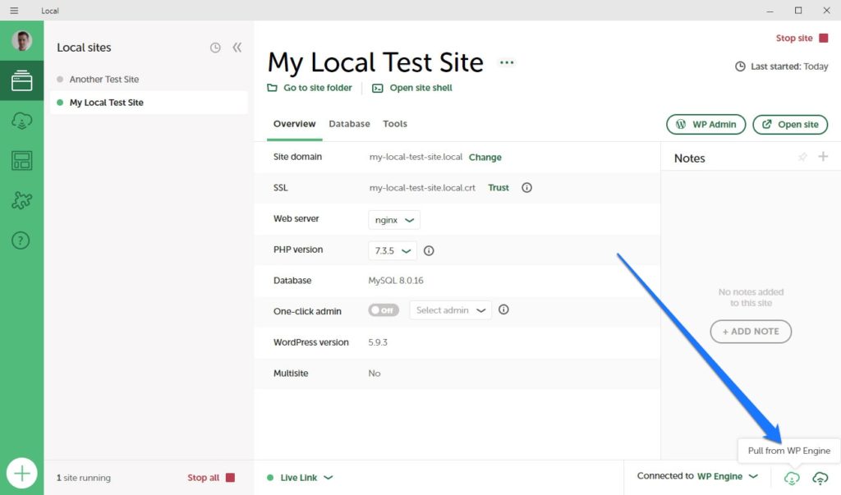Viewport: 841px width, 495px height.
Task: Click Trust link for SSL certificate
Action: click(x=499, y=188)
